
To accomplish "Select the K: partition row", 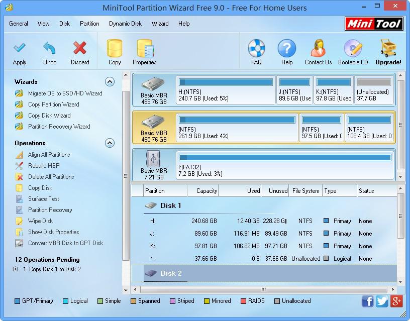I will [x=264, y=246].
